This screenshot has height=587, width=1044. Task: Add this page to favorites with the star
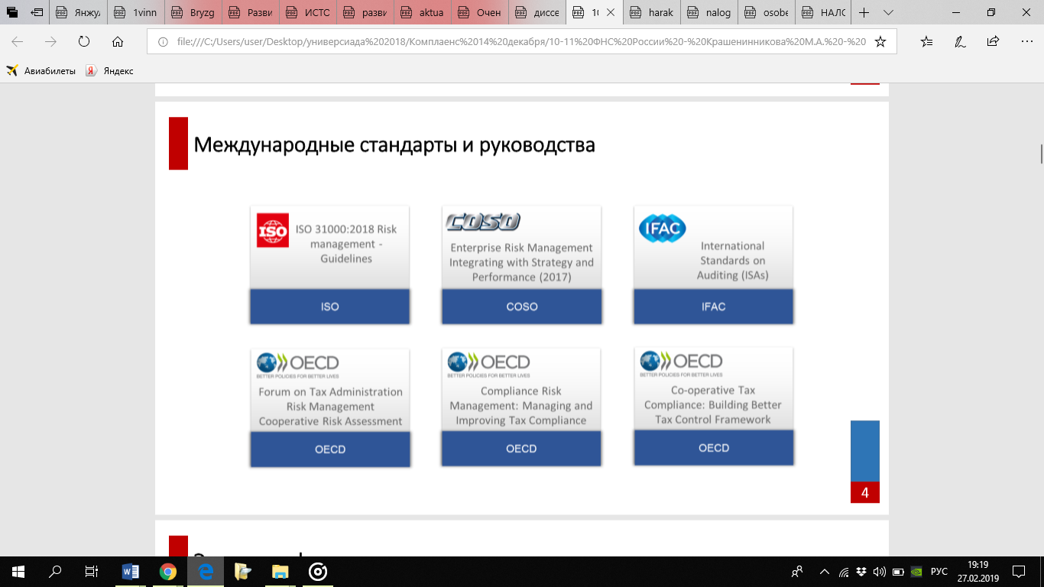tap(880, 42)
